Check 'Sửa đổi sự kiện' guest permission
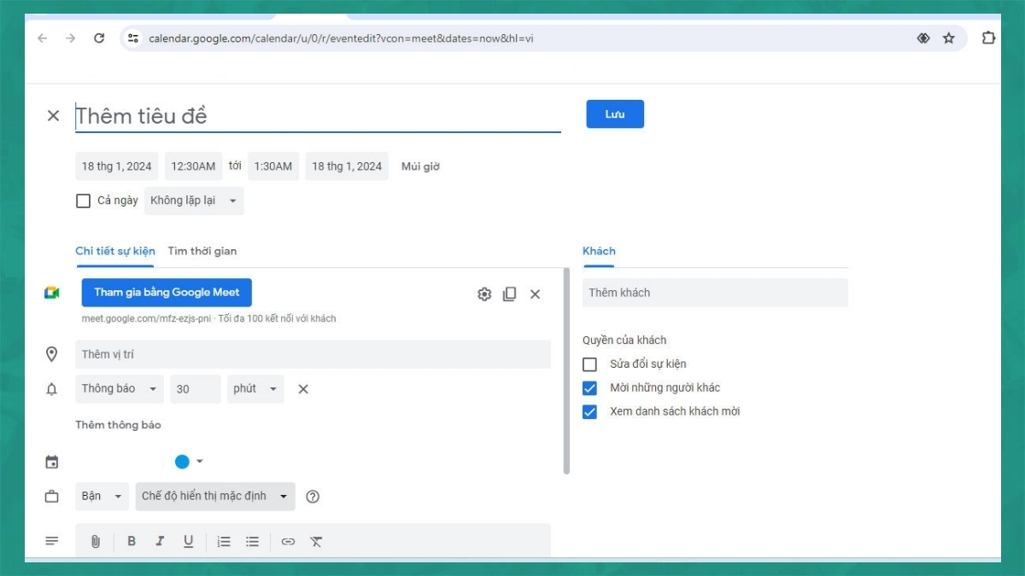 pyautogui.click(x=589, y=364)
